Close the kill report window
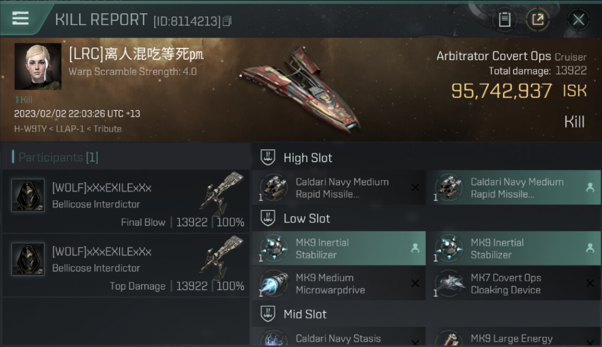Image resolution: width=602 pixels, height=347 pixels. point(578,20)
